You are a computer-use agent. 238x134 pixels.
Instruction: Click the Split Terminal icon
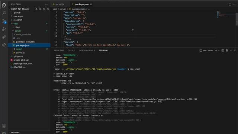[x=223, y=51]
